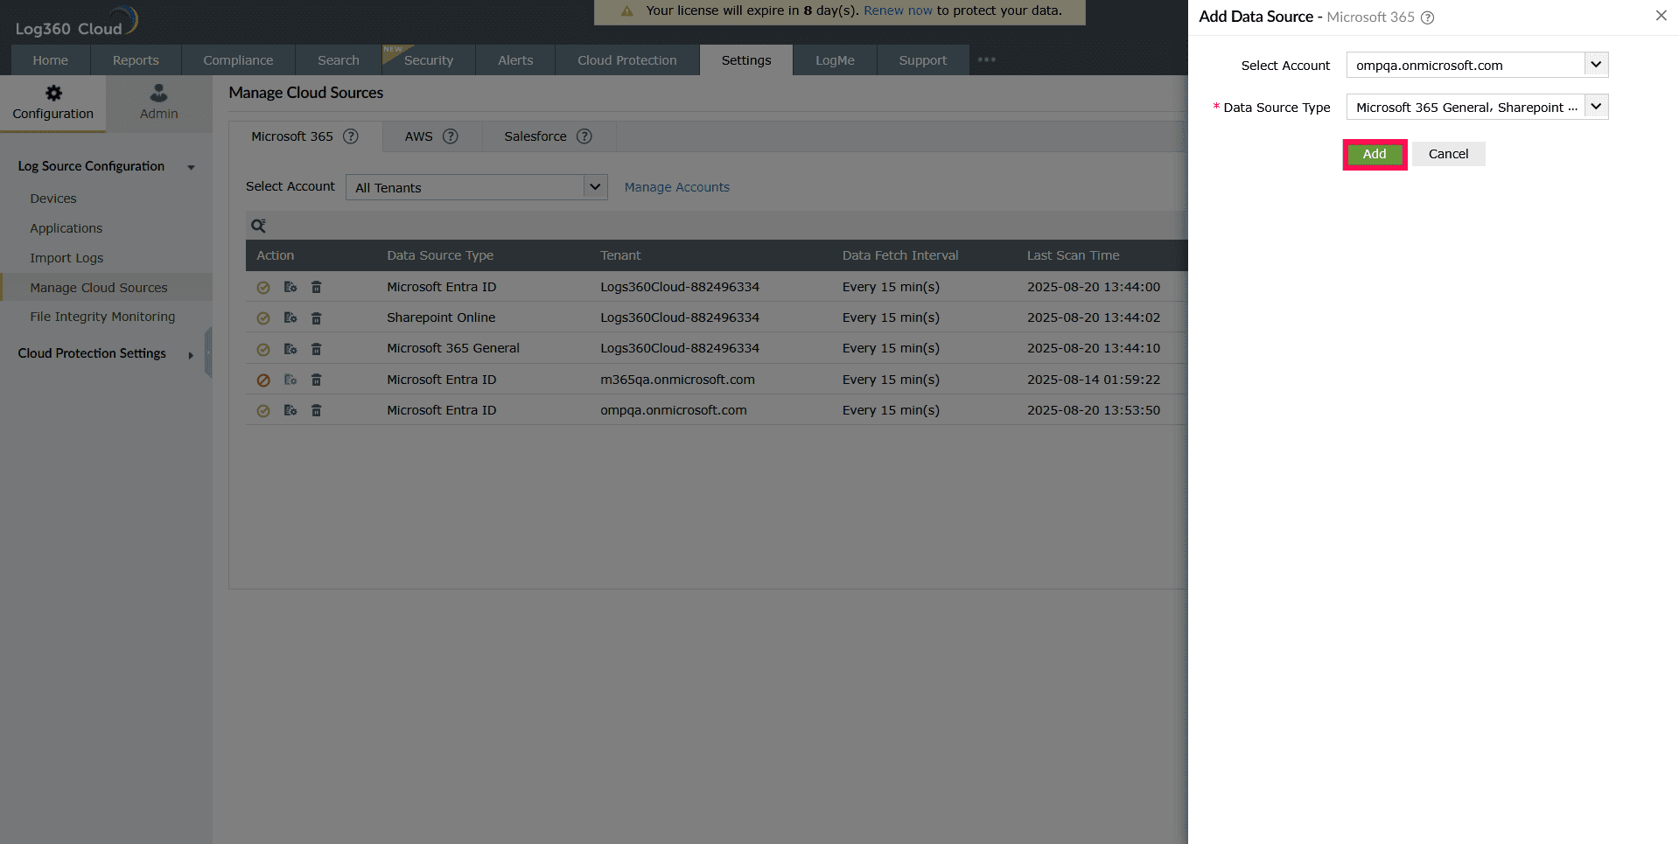Click the green Add button

(1375, 154)
